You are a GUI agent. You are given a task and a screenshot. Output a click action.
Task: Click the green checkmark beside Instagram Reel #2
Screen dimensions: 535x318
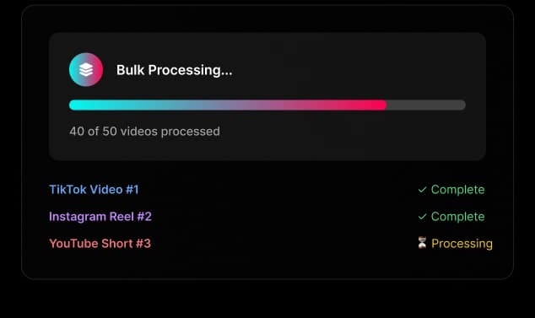(x=423, y=217)
